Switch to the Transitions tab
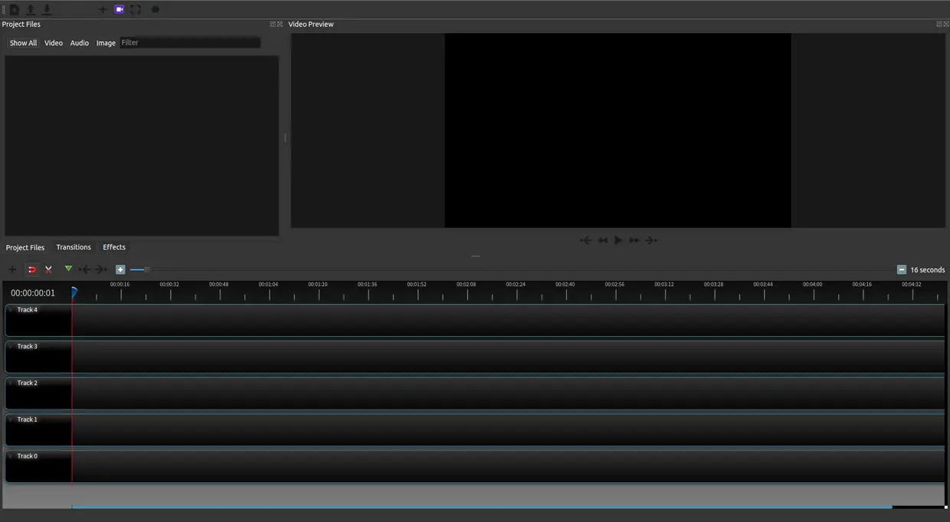The image size is (950, 522). pyautogui.click(x=74, y=247)
